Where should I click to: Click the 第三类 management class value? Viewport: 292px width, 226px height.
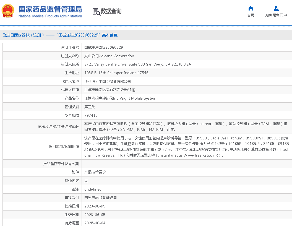pyautogui.click(x=90, y=107)
